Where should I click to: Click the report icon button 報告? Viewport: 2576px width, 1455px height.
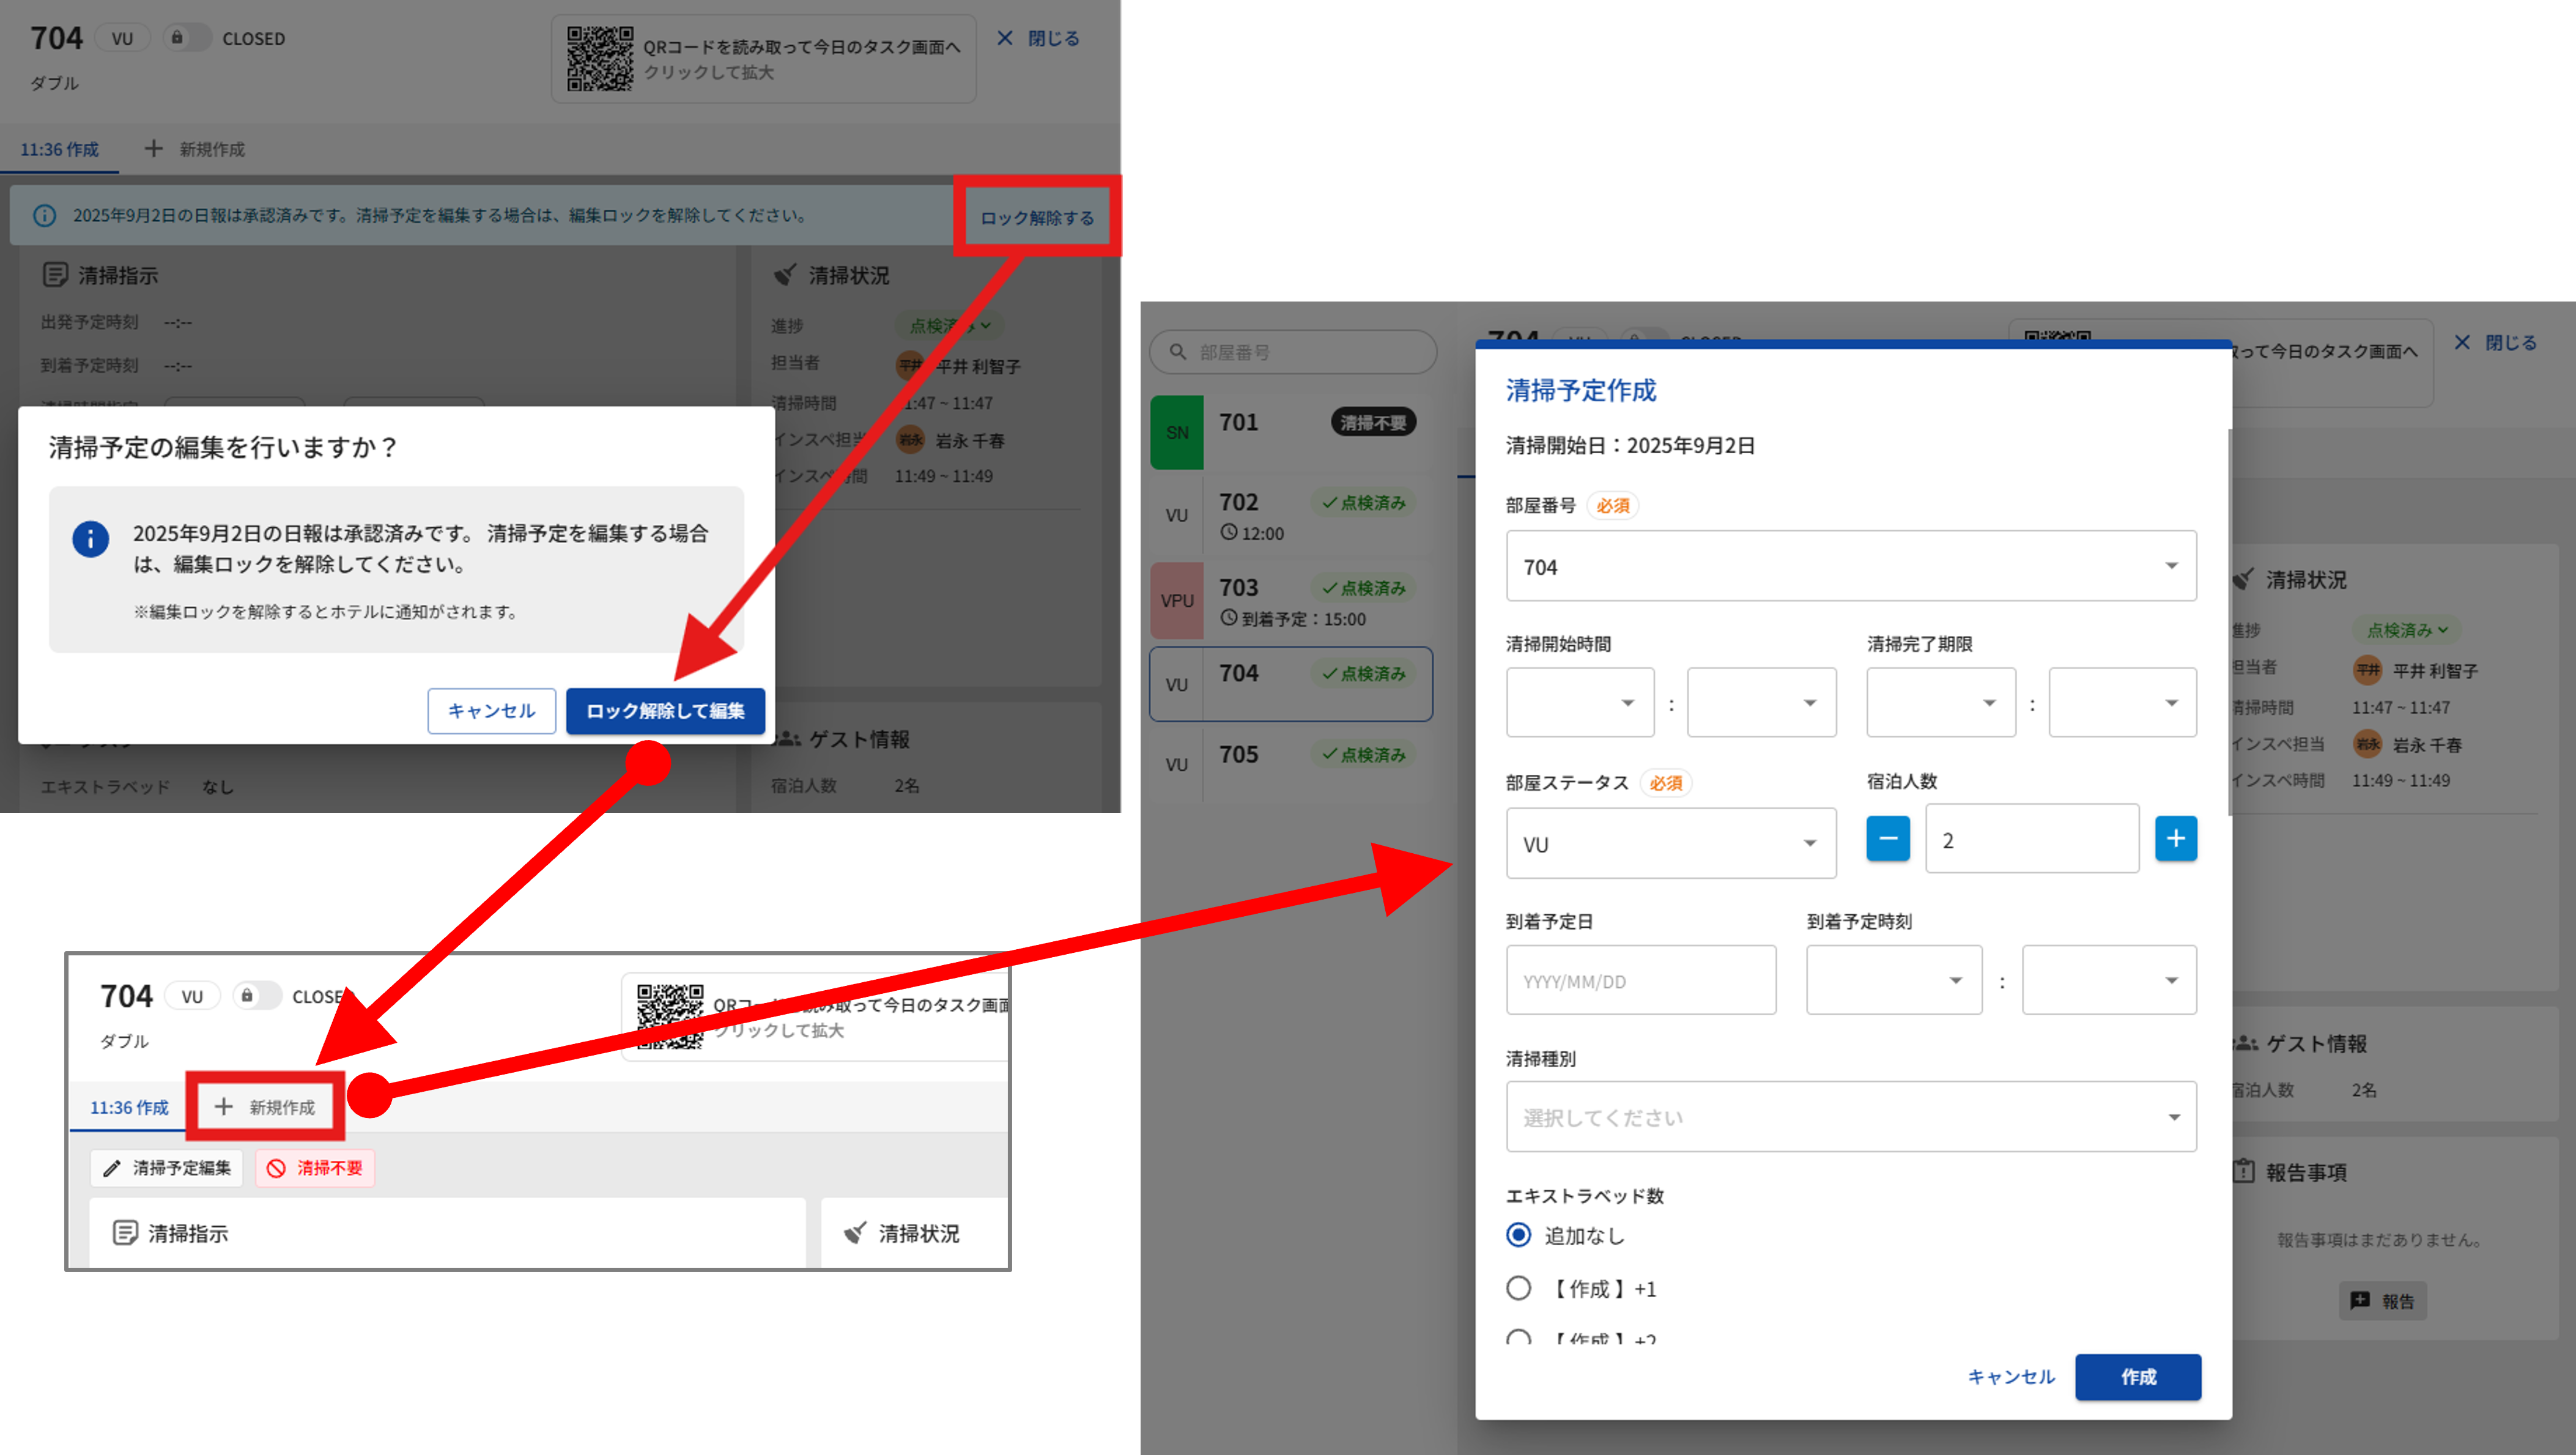pyautogui.click(x=2382, y=1300)
